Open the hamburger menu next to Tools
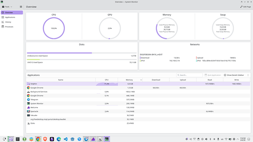253x142 pixels. pyautogui.click(x=21, y=7)
